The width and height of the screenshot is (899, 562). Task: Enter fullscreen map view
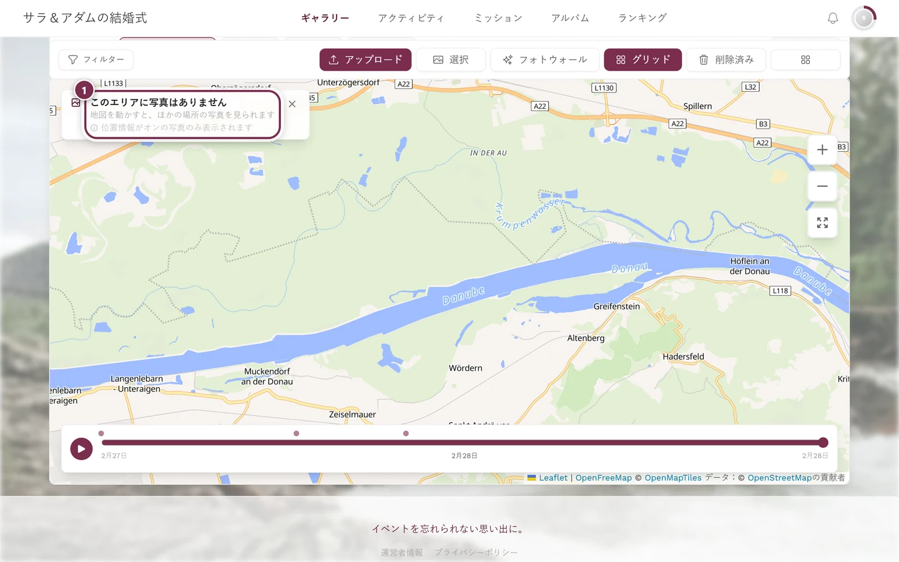pyautogui.click(x=822, y=223)
